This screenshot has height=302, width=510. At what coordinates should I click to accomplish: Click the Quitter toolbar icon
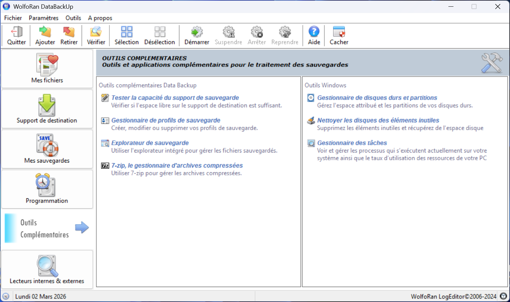click(16, 32)
